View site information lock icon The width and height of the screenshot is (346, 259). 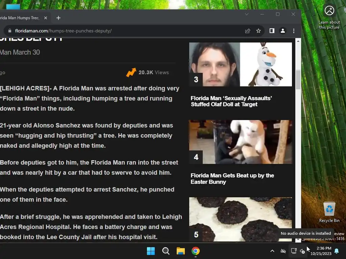[10, 31]
